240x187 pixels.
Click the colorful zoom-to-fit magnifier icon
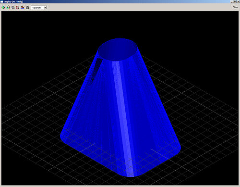[x=8, y=8]
